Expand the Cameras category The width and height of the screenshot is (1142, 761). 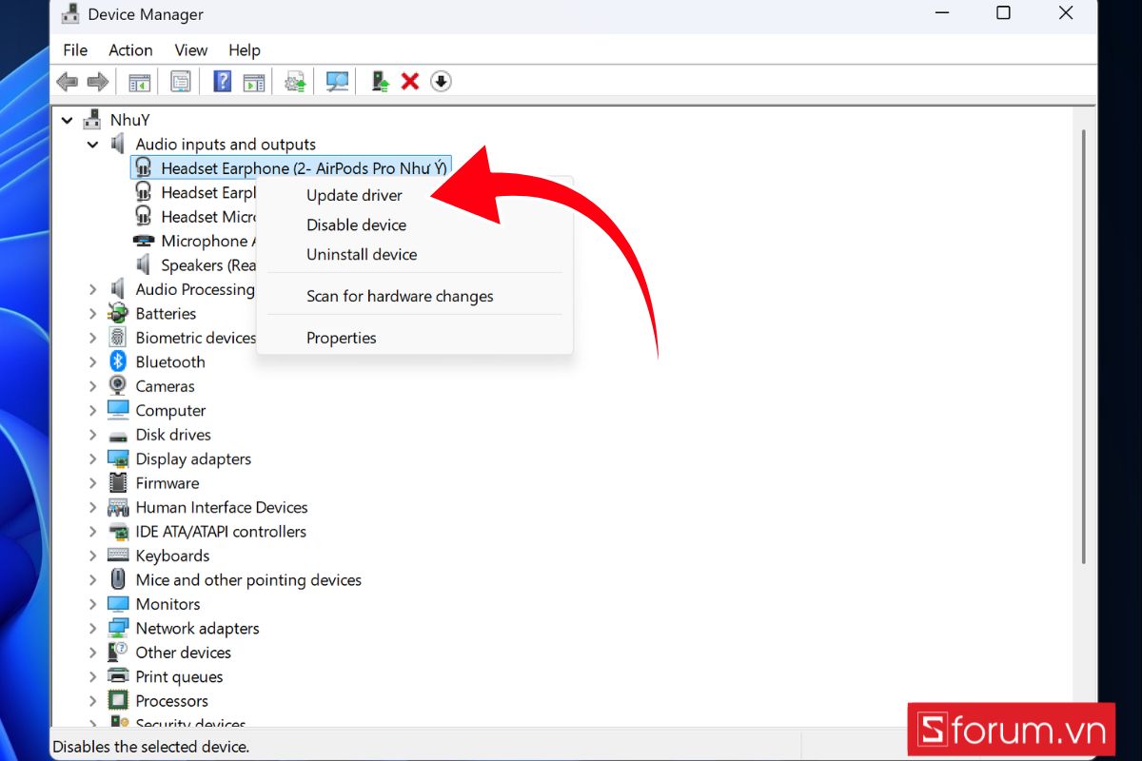pyautogui.click(x=92, y=386)
